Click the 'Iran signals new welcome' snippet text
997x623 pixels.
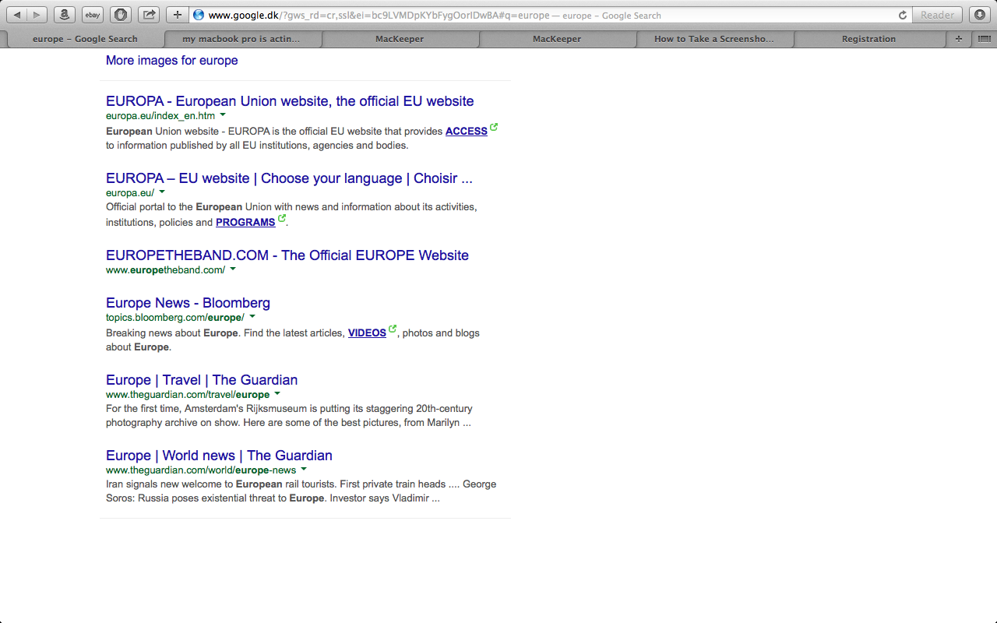tap(301, 491)
